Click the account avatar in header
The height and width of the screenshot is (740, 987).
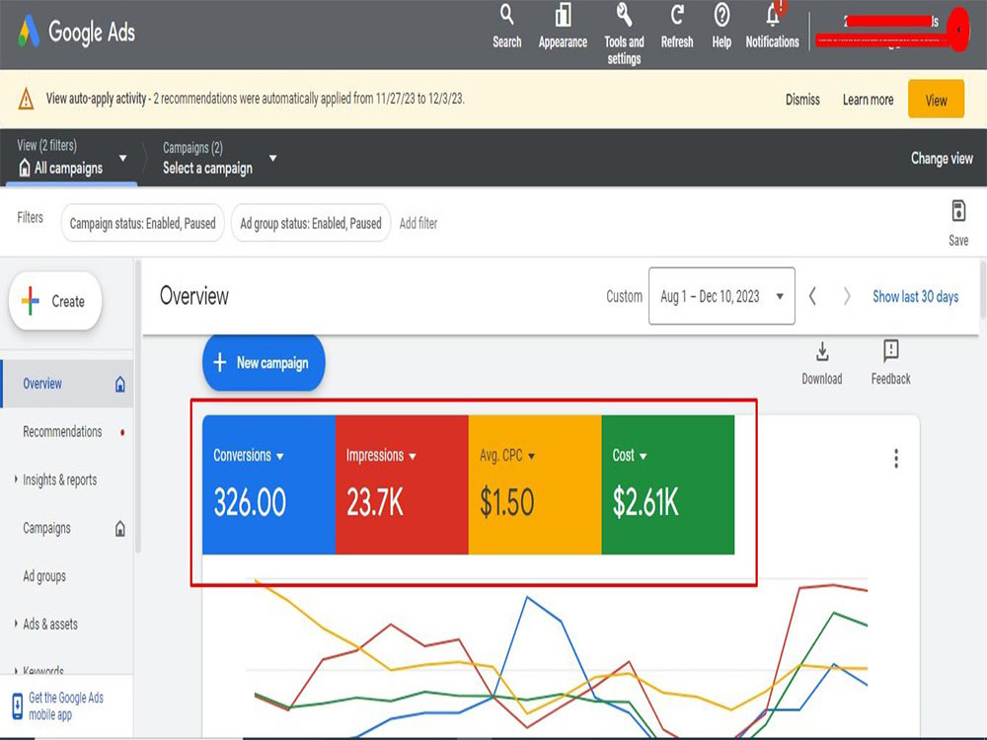(x=958, y=29)
